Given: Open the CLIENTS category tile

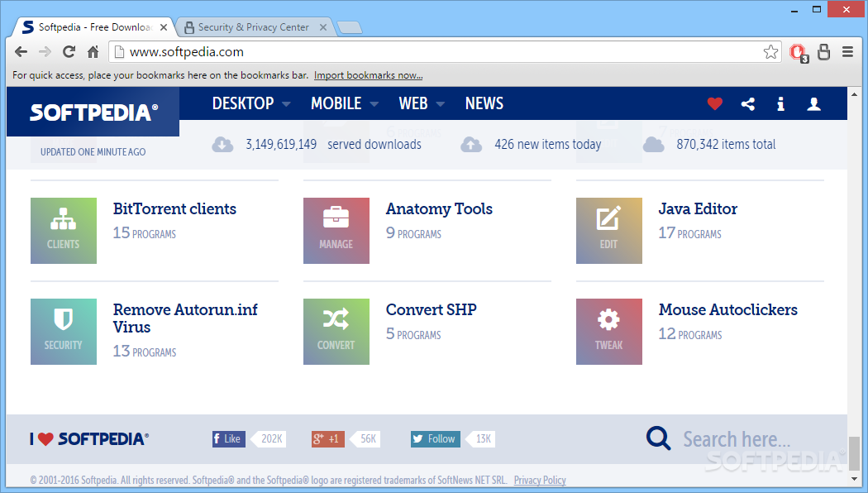Looking at the screenshot, I should 64,231.
